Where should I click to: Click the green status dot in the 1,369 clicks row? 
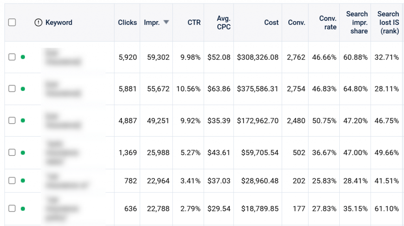23,152
